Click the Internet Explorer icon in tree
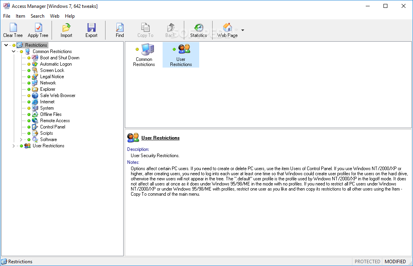Image resolution: width=413 pixels, height=266 pixels. pos(35,102)
